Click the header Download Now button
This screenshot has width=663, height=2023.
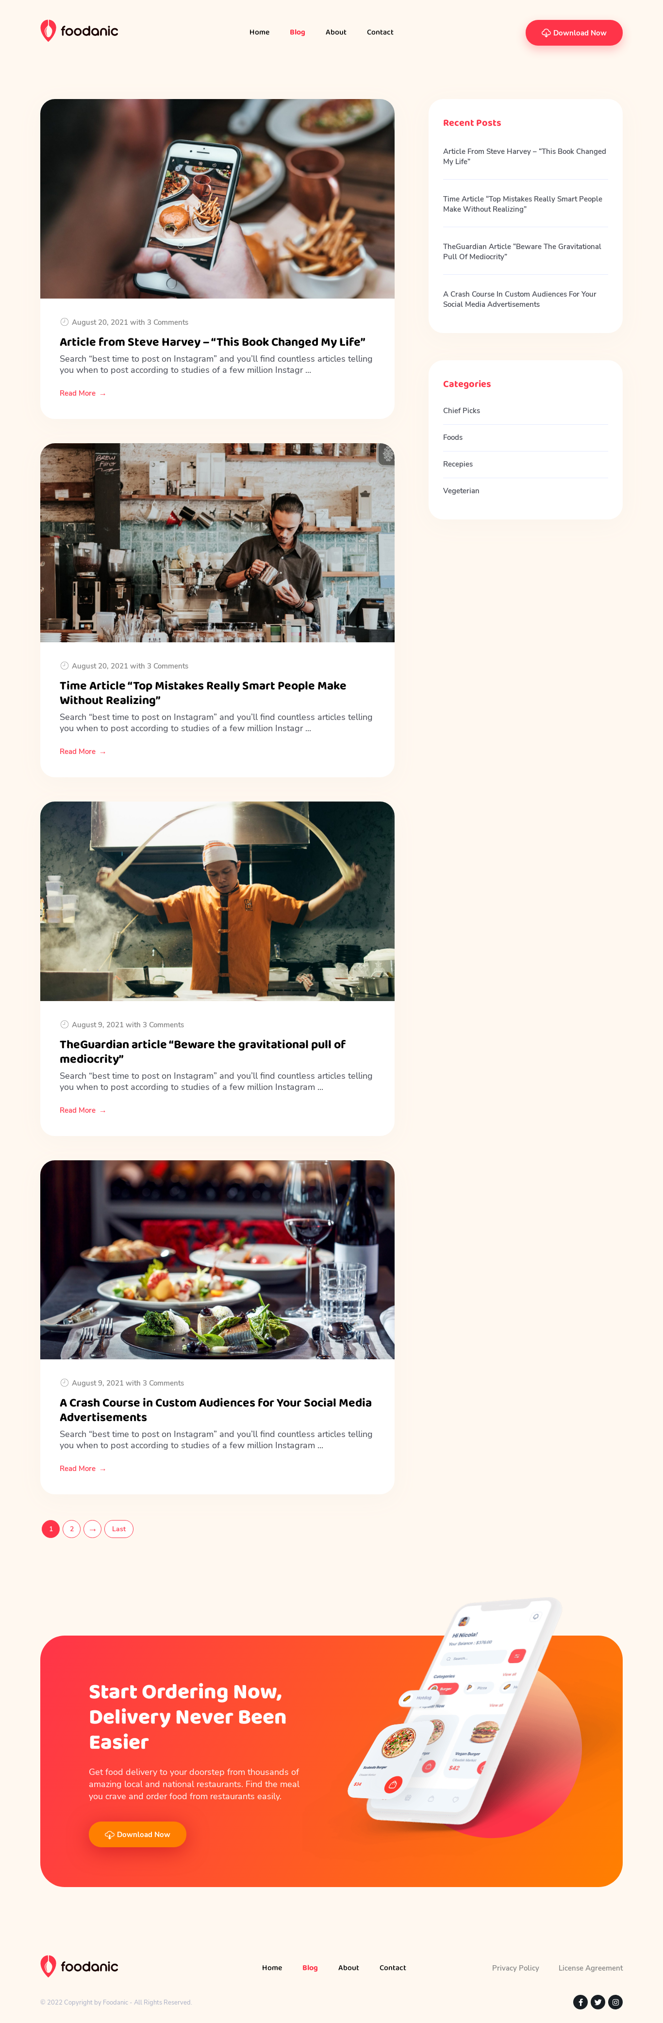[573, 33]
